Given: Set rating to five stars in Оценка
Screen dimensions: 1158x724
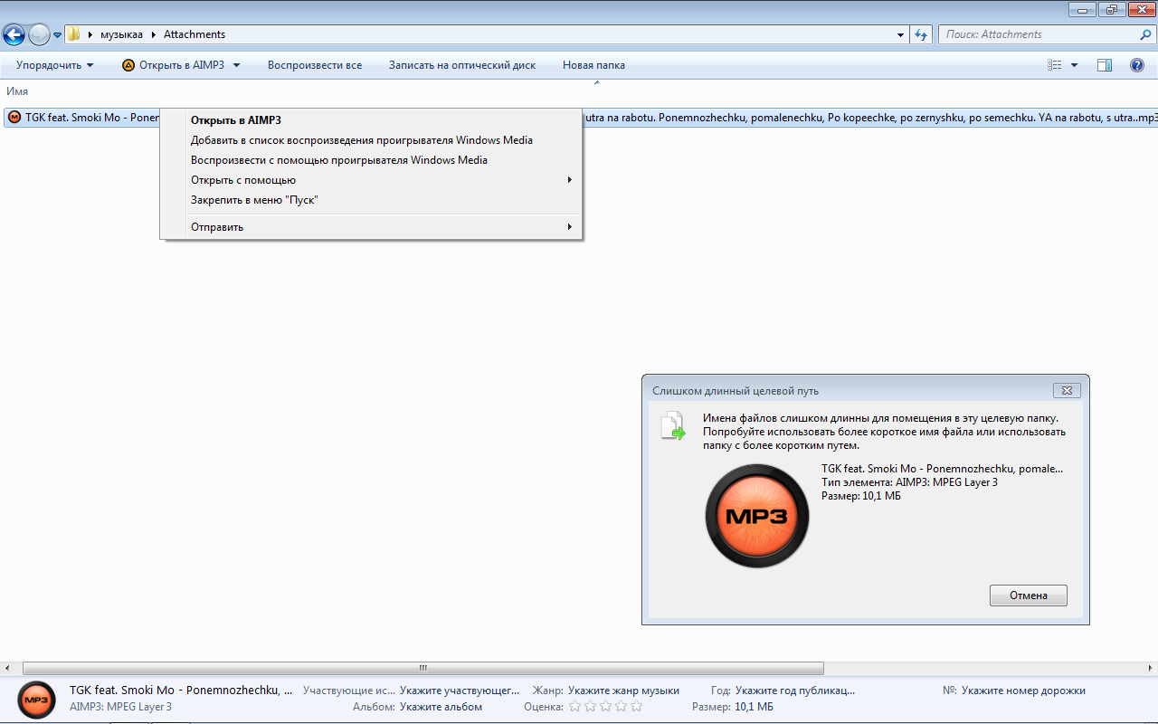Looking at the screenshot, I should (636, 707).
